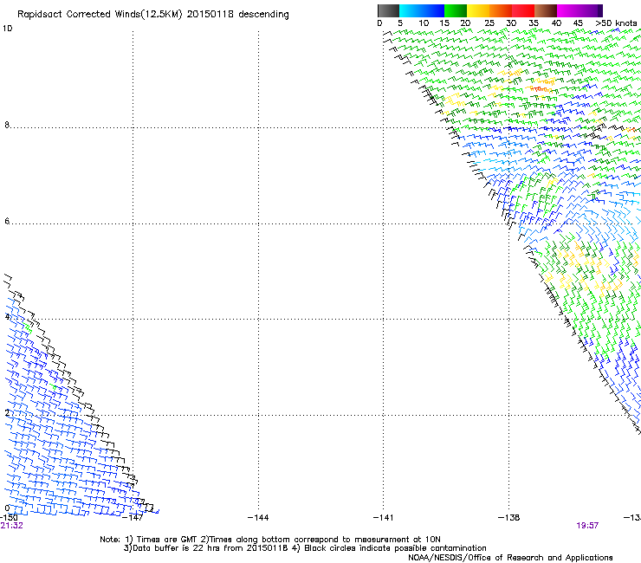Image resolution: width=641 pixels, height=563 pixels.
Task: Click the latitude label '4'
Action: point(7,316)
